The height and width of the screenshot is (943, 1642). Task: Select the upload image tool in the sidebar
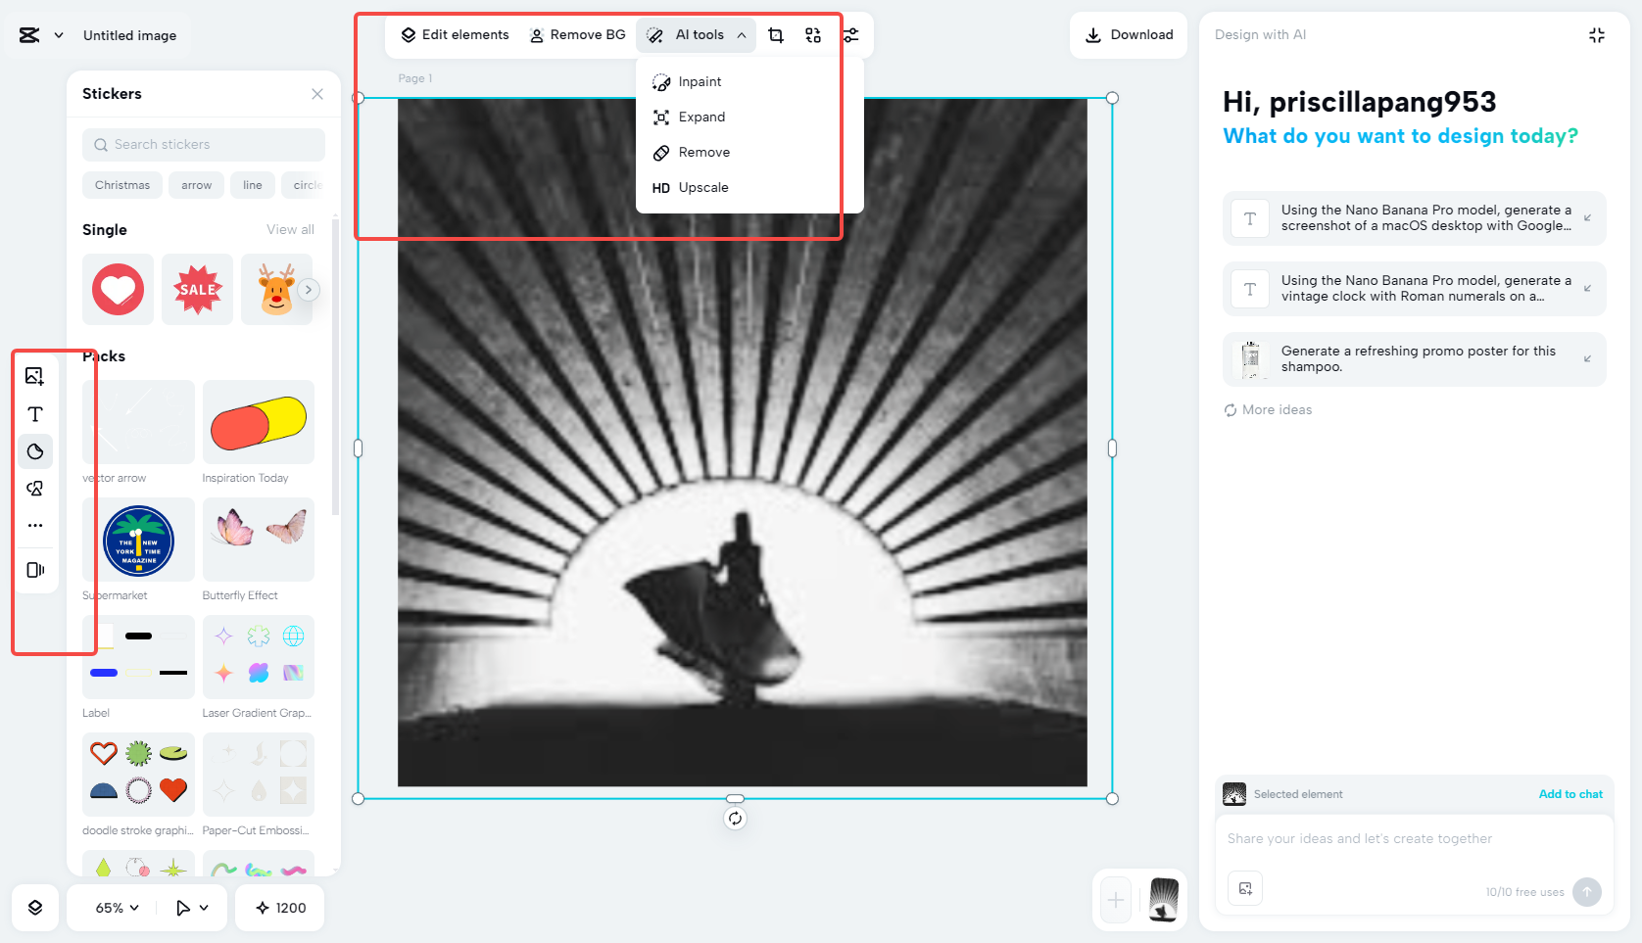(35, 376)
